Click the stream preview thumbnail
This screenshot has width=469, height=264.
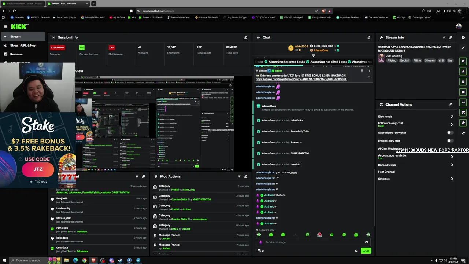(x=155, y=124)
